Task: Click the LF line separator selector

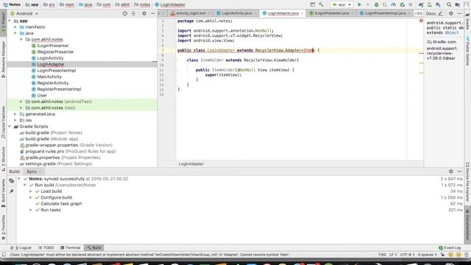Action: tap(393, 255)
